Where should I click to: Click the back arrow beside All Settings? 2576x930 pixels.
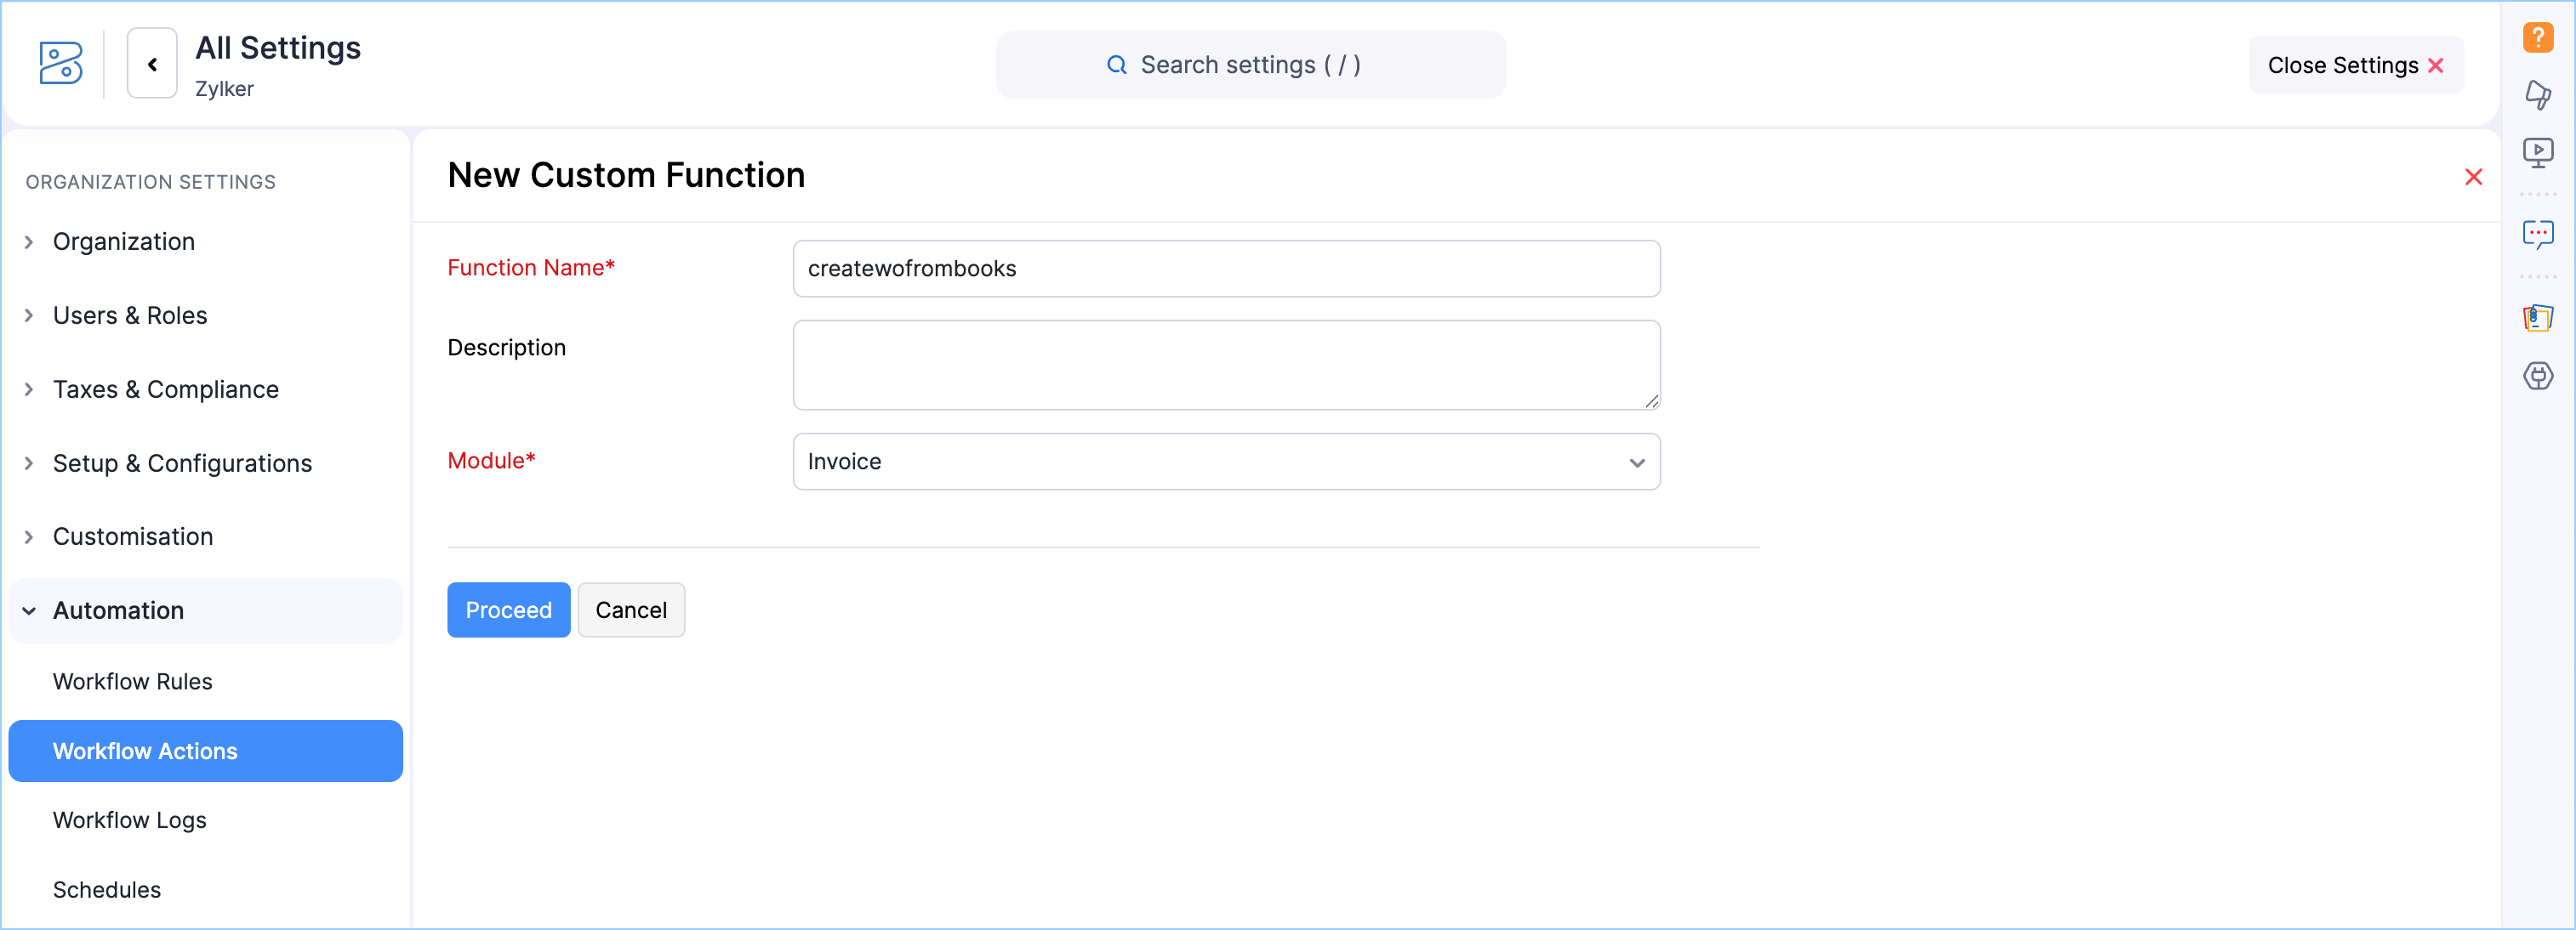(x=152, y=64)
